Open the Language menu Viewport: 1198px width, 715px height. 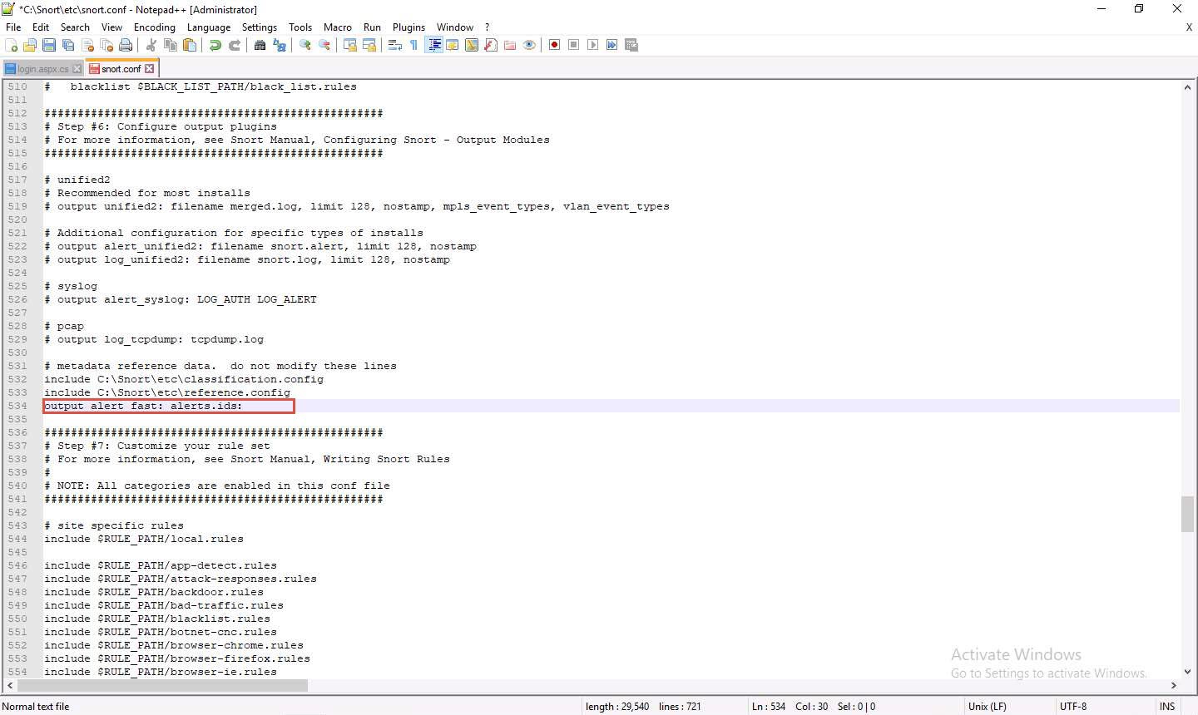coord(209,27)
